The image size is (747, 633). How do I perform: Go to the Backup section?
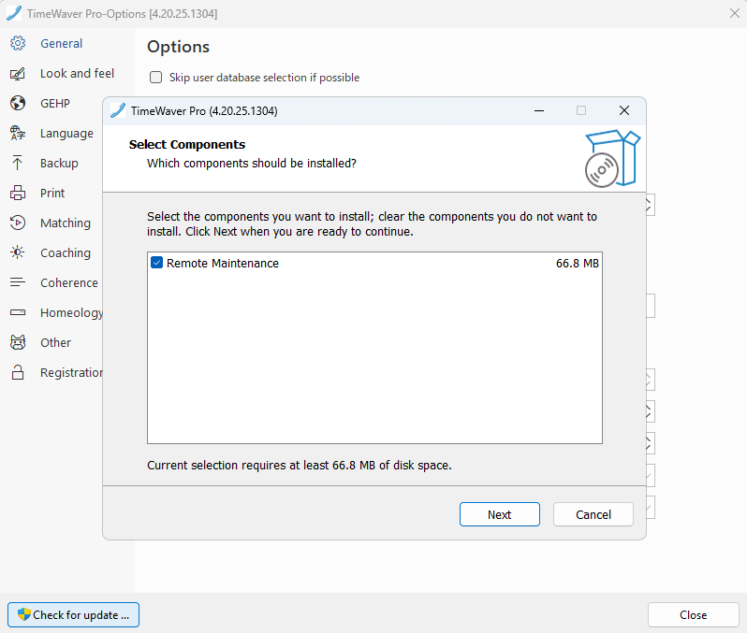tap(59, 163)
